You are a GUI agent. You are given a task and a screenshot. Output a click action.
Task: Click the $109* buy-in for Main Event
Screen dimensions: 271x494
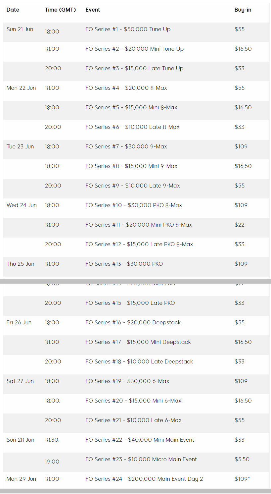coord(241,479)
